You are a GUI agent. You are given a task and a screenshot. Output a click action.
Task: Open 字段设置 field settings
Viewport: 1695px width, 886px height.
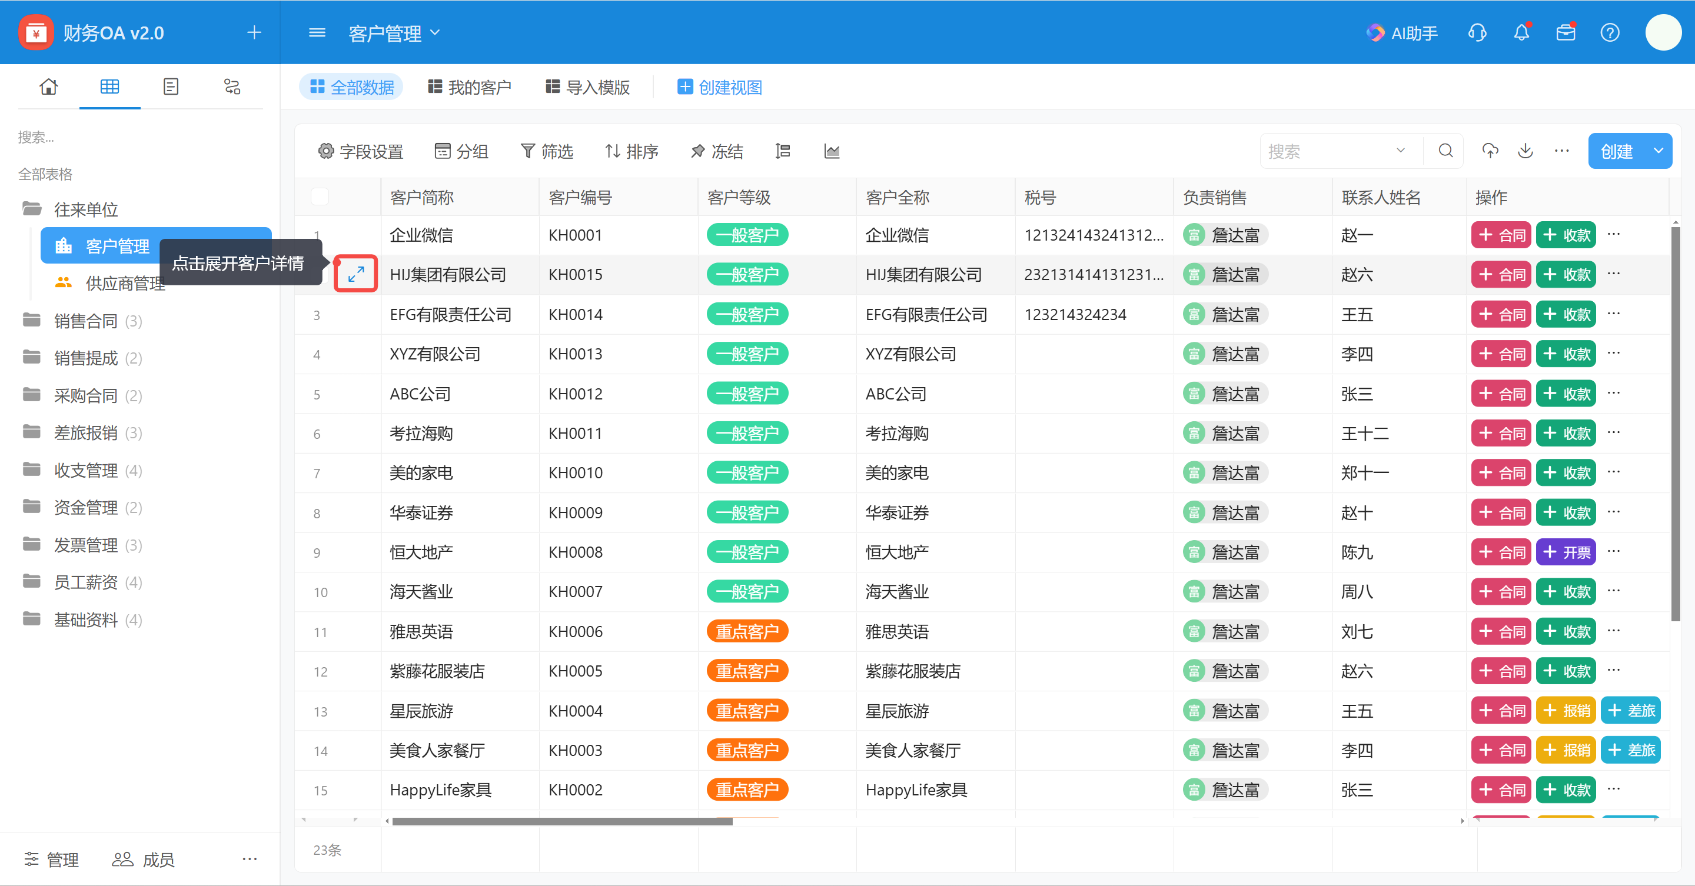[361, 151]
